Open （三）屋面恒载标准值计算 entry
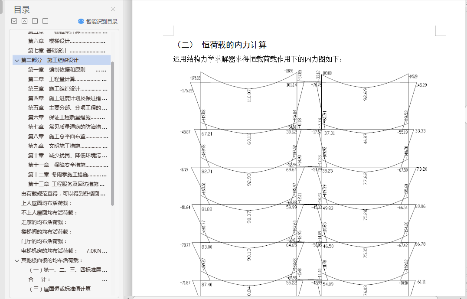This screenshot has width=467, height=299. [x=60, y=289]
